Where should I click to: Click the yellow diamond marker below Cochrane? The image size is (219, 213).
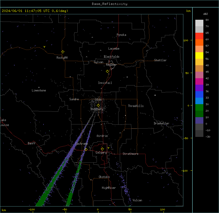[86, 149]
